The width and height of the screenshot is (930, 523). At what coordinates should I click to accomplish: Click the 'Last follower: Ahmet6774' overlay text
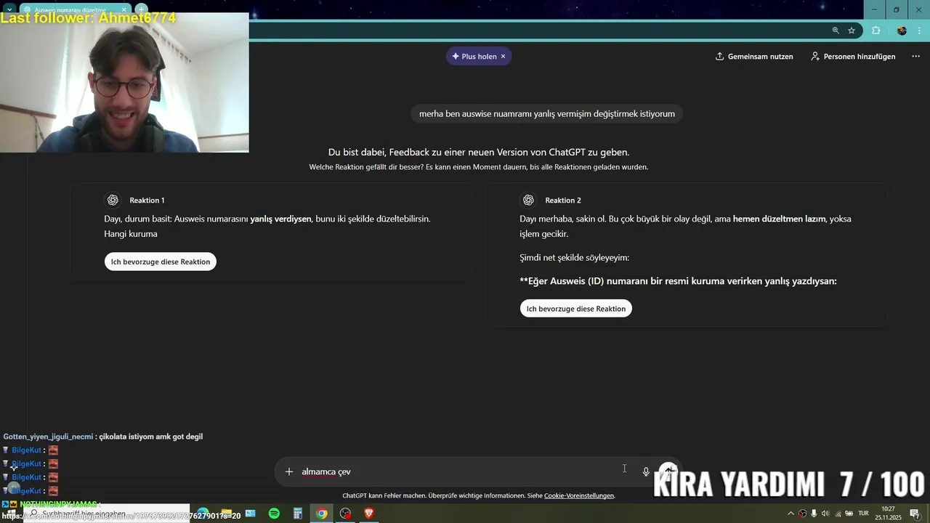coord(88,18)
